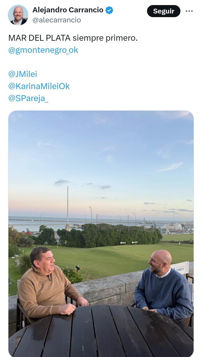This screenshot has height=357, width=202.
Task: Click the dark wooden table in photo
Action: (101, 331)
